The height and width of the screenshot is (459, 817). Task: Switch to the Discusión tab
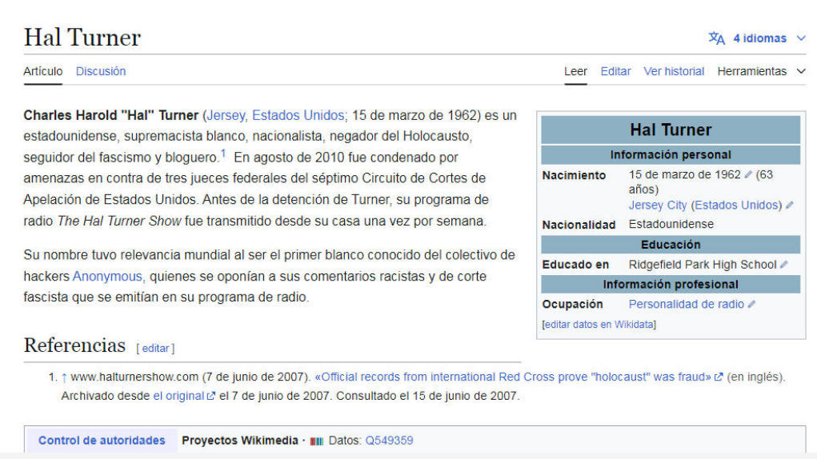click(101, 71)
